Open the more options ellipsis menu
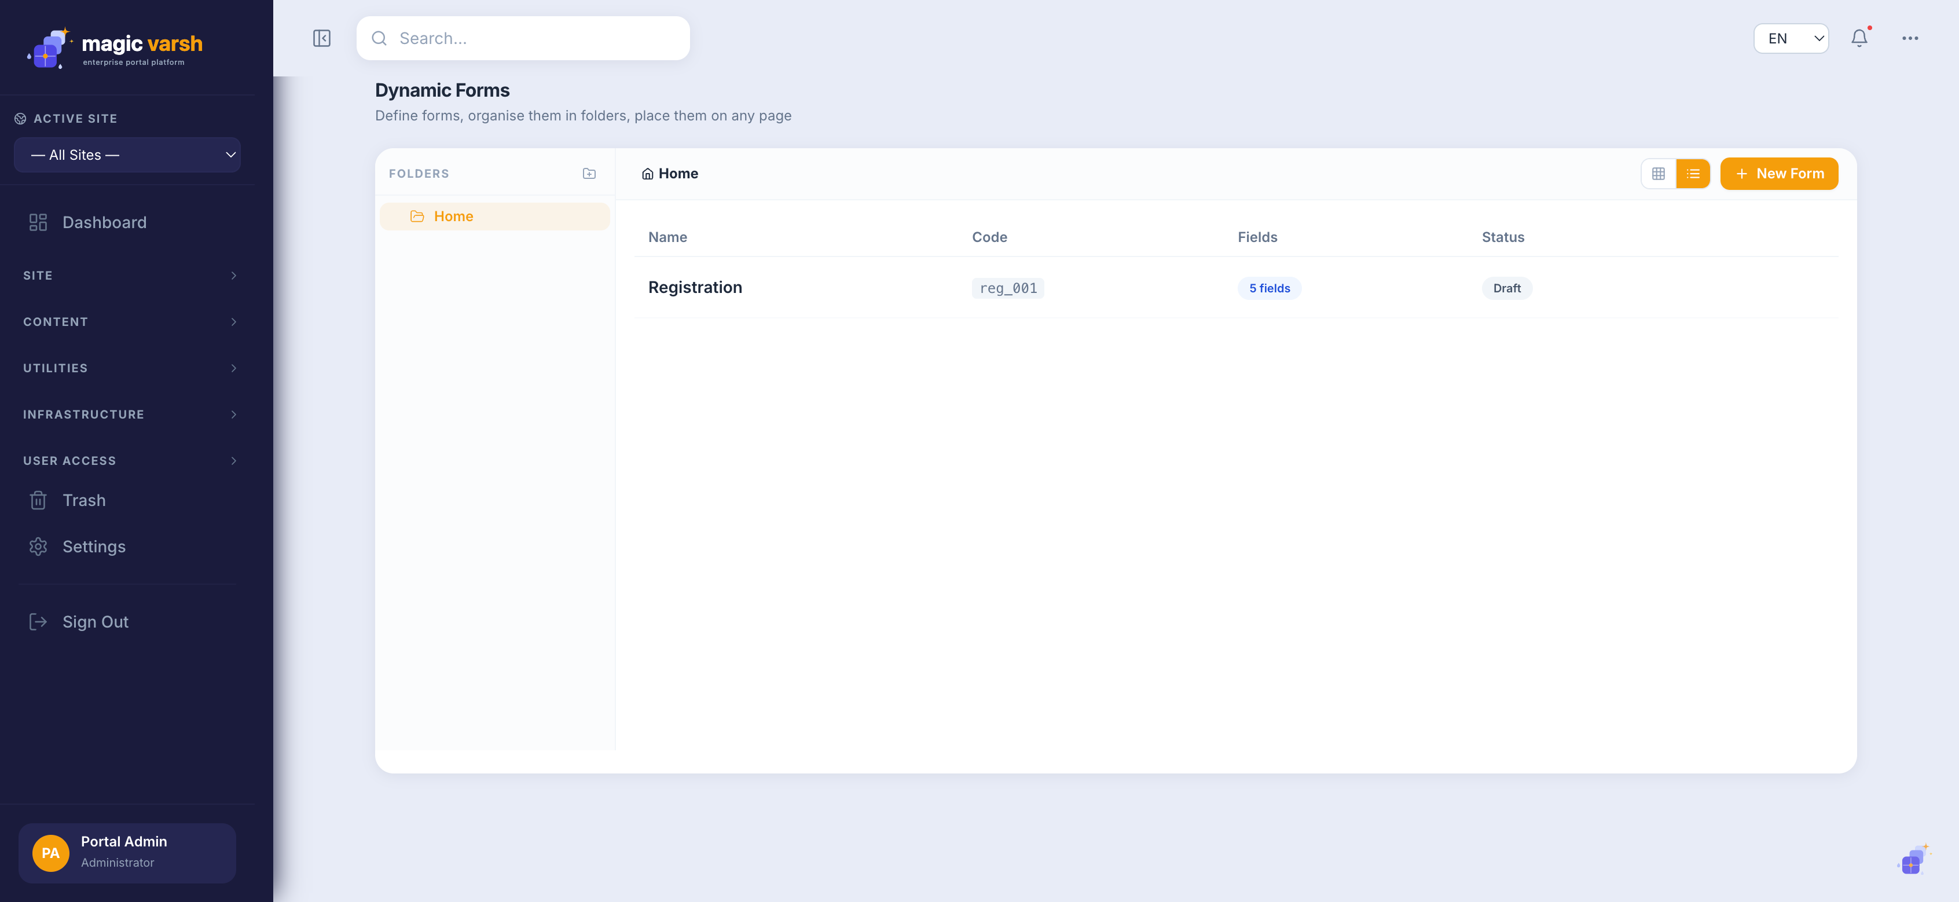 click(x=1910, y=38)
